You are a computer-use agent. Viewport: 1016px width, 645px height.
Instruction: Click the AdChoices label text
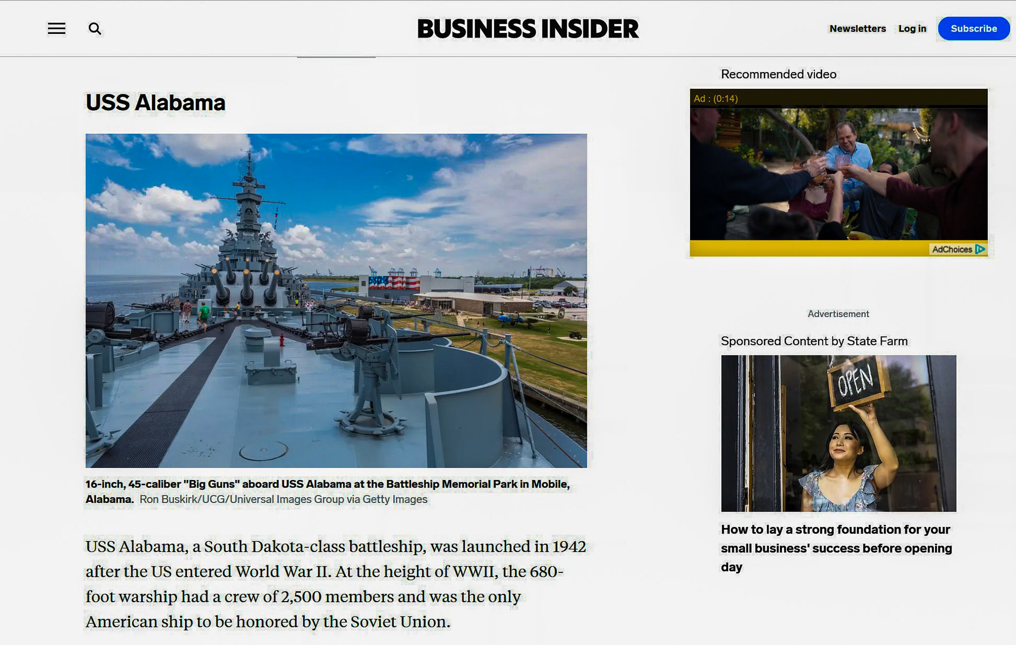click(951, 249)
